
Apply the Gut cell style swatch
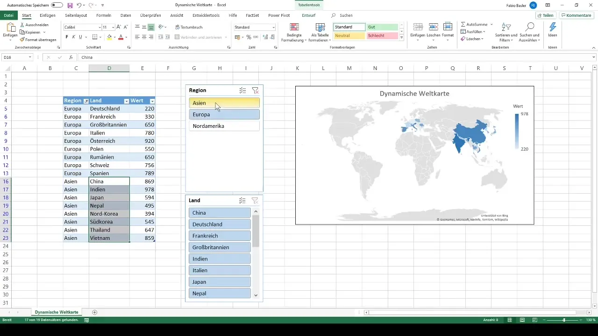tap(382, 27)
